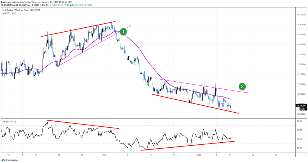Click the Dec date label on time axis
This screenshot has width=308, height=163.
(x=104, y=155)
